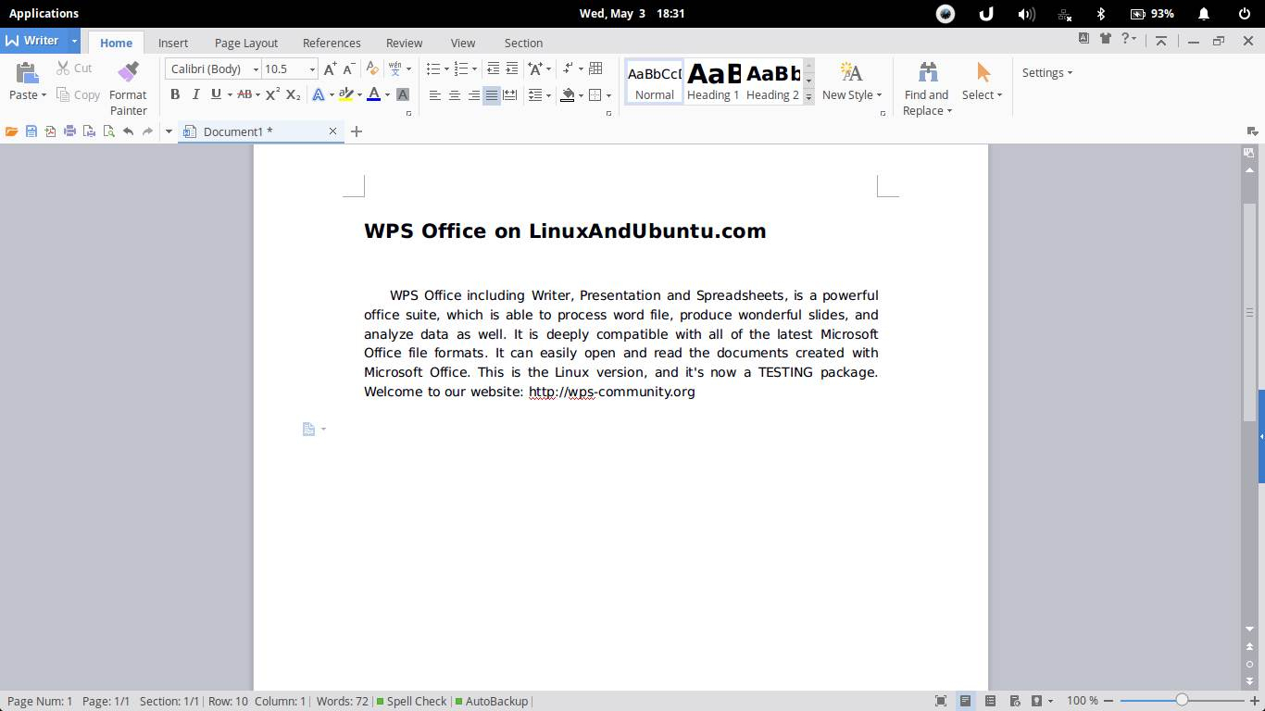Open the Applications menu in top panel

[44, 13]
